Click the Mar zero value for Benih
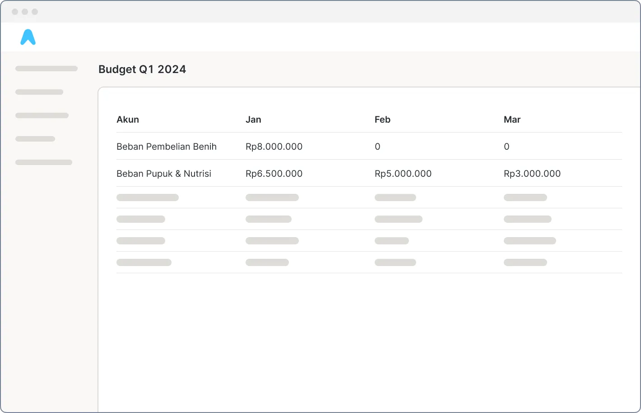This screenshot has height=413, width=641. point(506,147)
